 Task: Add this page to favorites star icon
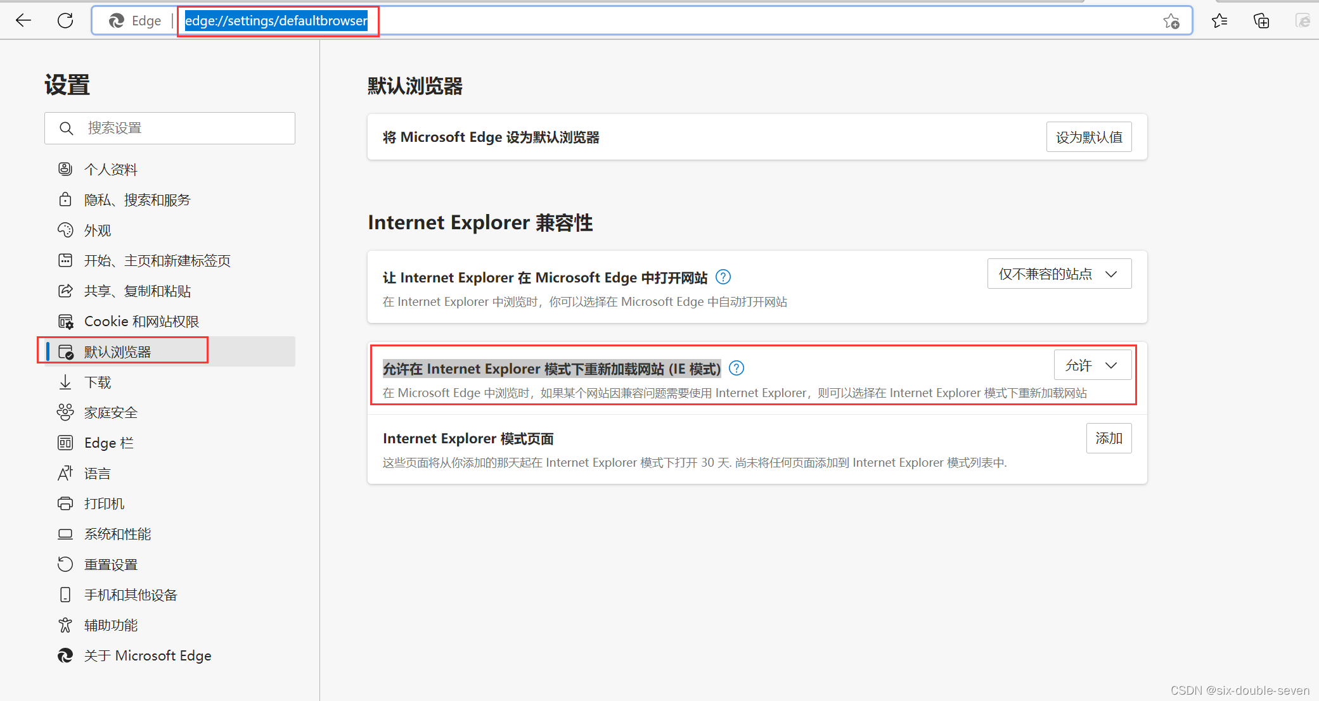1171,21
